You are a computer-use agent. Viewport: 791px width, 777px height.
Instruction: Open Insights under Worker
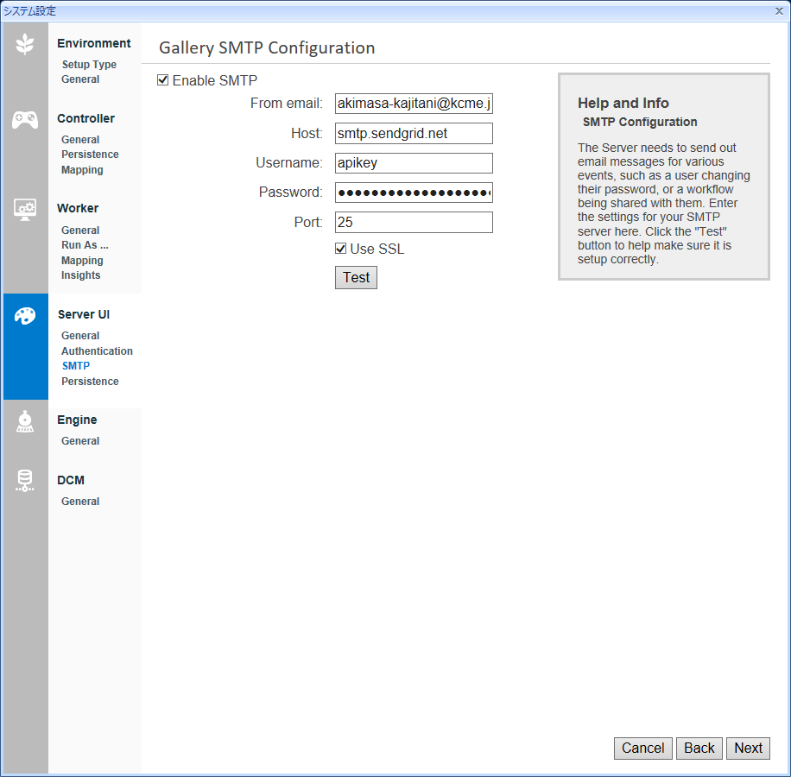(80, 275)
